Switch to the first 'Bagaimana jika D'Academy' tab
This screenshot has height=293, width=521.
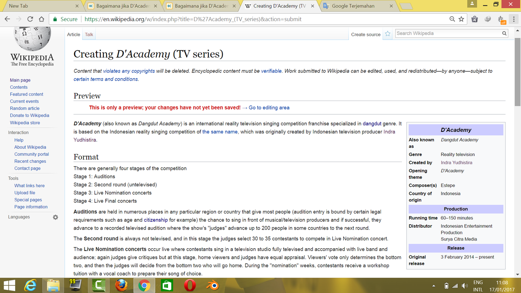[x=122, y=6]
